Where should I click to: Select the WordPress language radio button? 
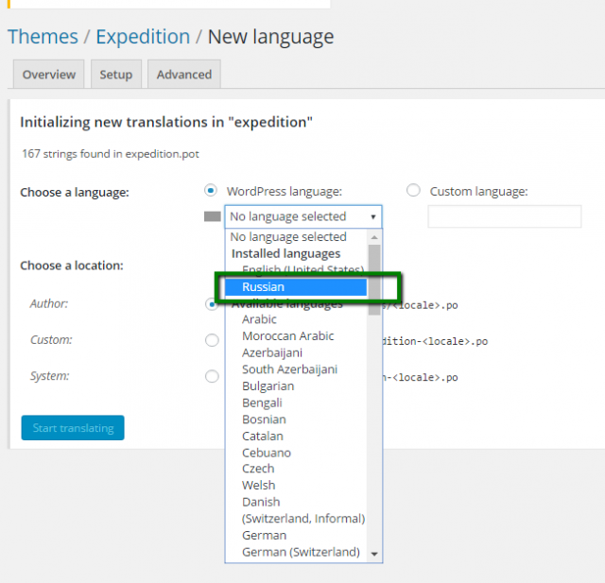pos(211,191)
